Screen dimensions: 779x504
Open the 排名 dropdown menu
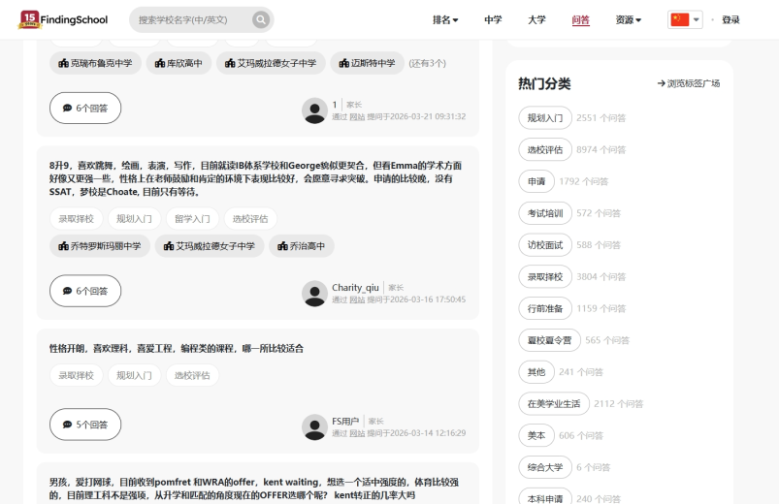point(445,19)
